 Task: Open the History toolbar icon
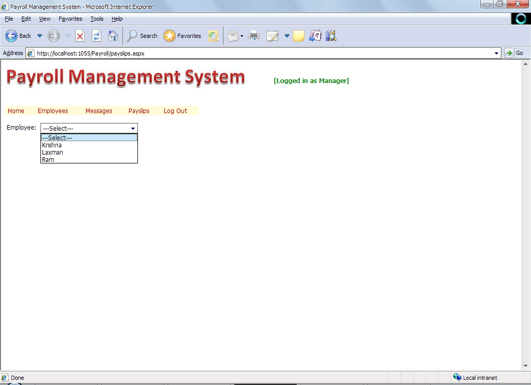click(x=213, y=36)
